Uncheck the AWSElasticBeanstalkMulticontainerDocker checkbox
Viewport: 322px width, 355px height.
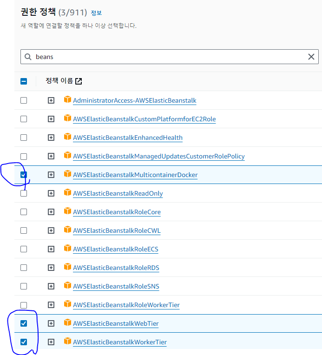pyautogui.click(x=24, y=175)
